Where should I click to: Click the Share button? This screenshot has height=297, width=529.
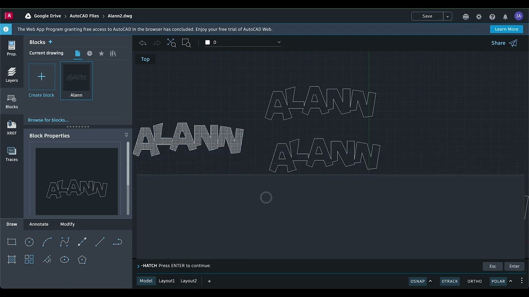pyautogui.click(x=504, y=43)
